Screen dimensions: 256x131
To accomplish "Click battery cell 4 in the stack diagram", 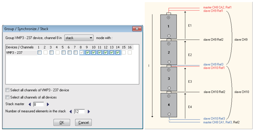I will tap(168, 105).
